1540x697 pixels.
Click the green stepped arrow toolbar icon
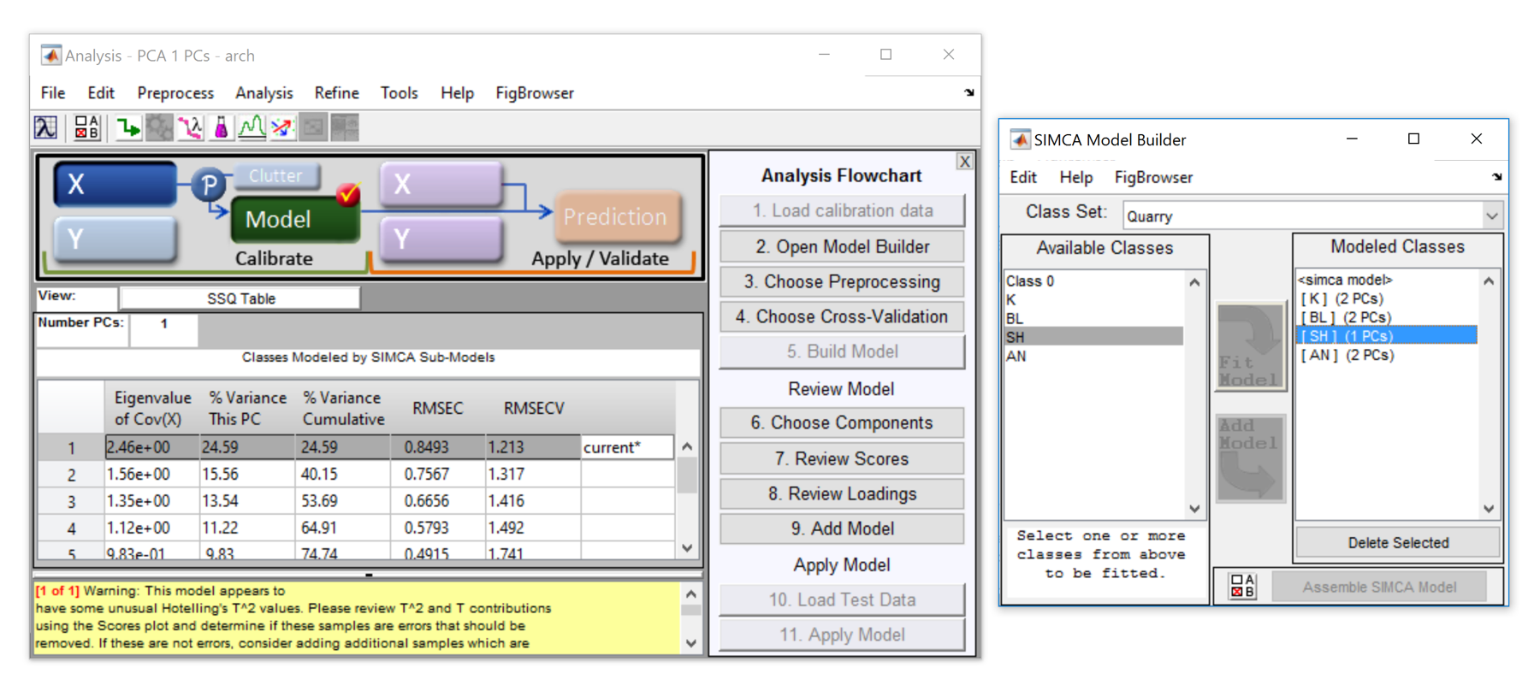click(128, 128)
